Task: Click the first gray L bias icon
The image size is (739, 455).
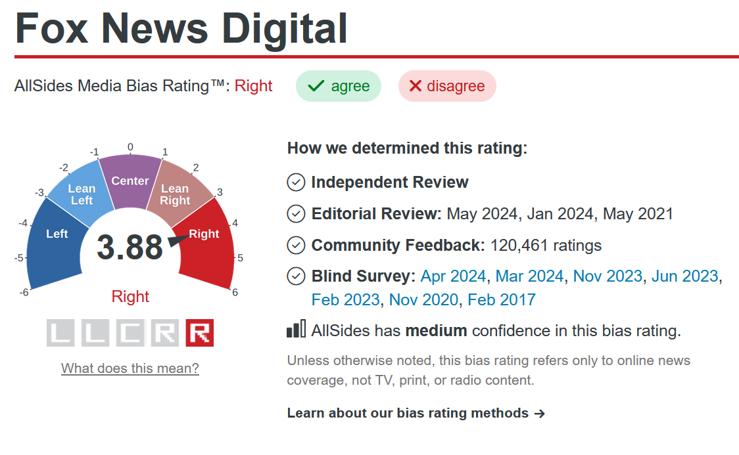Action: coord(60,333)
